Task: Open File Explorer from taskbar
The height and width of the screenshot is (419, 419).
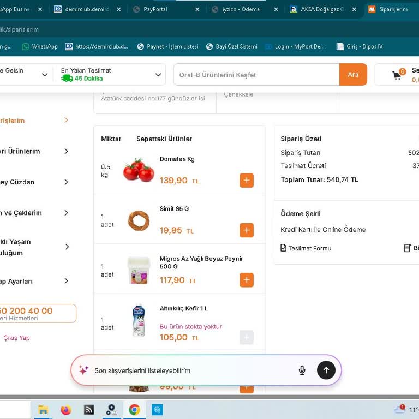Action: (43, 409)
